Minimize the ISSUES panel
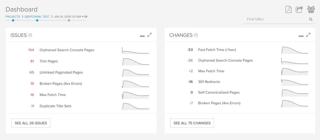320x140 pixels. point(142,36)
